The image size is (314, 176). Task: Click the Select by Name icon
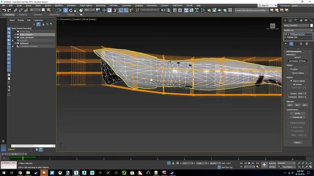pyautogui.click(x=49, y=10)
